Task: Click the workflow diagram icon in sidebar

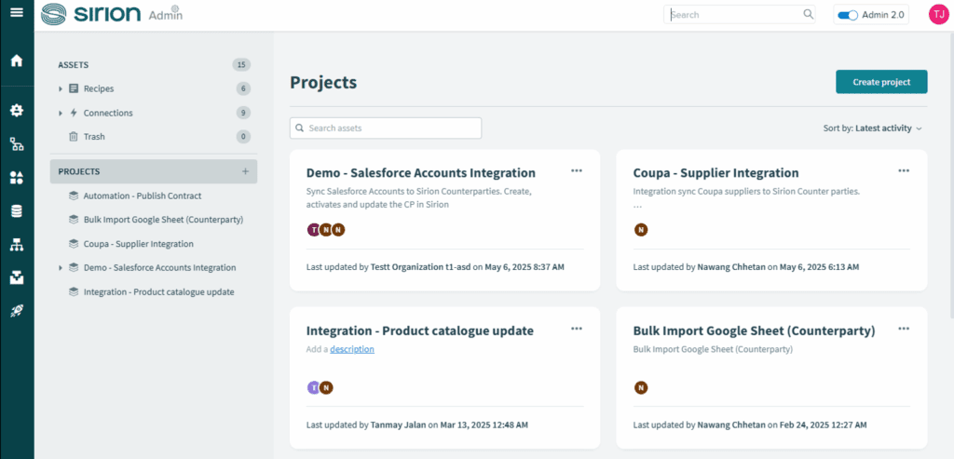Action: (x=17, y=144)
